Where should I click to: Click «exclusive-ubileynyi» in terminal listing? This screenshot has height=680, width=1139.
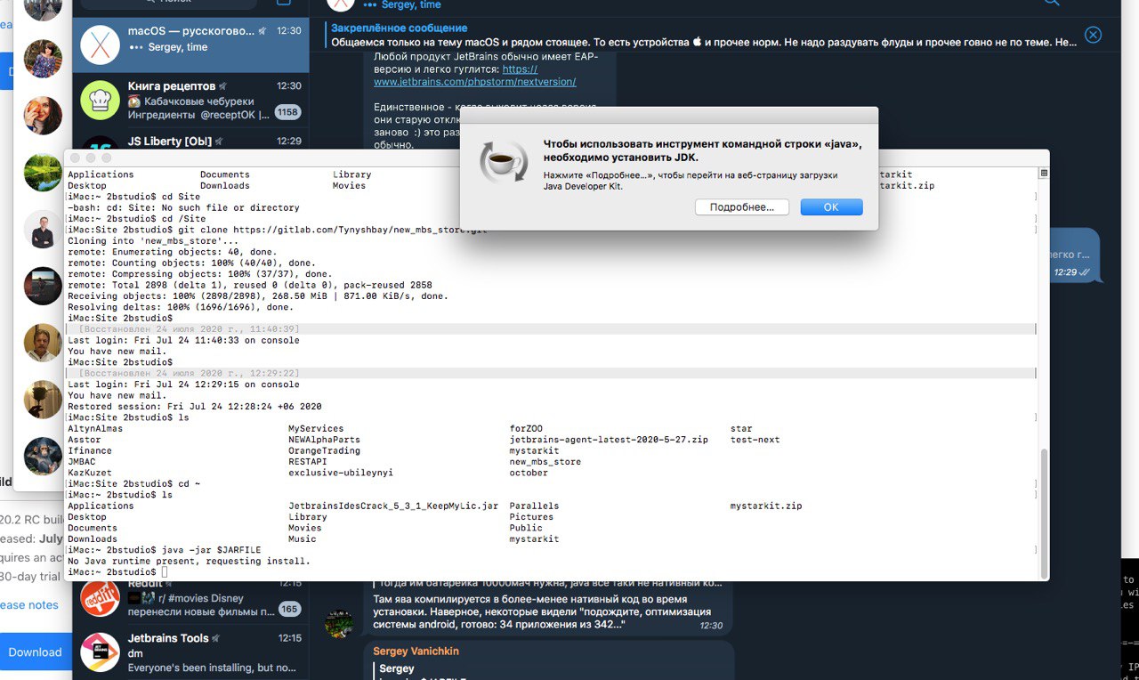(x=341, y=473)
